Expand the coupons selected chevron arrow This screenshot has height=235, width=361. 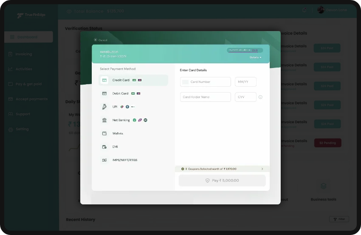tap(262, 169)
